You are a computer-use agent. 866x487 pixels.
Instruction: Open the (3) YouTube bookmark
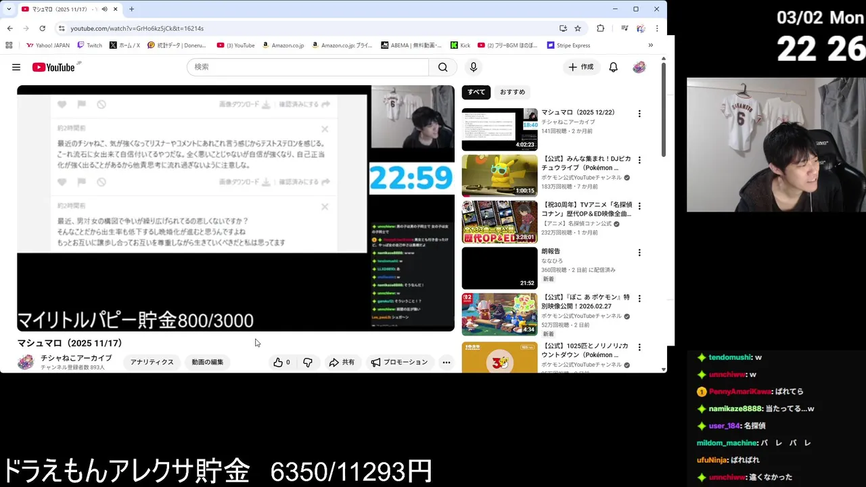235,45
